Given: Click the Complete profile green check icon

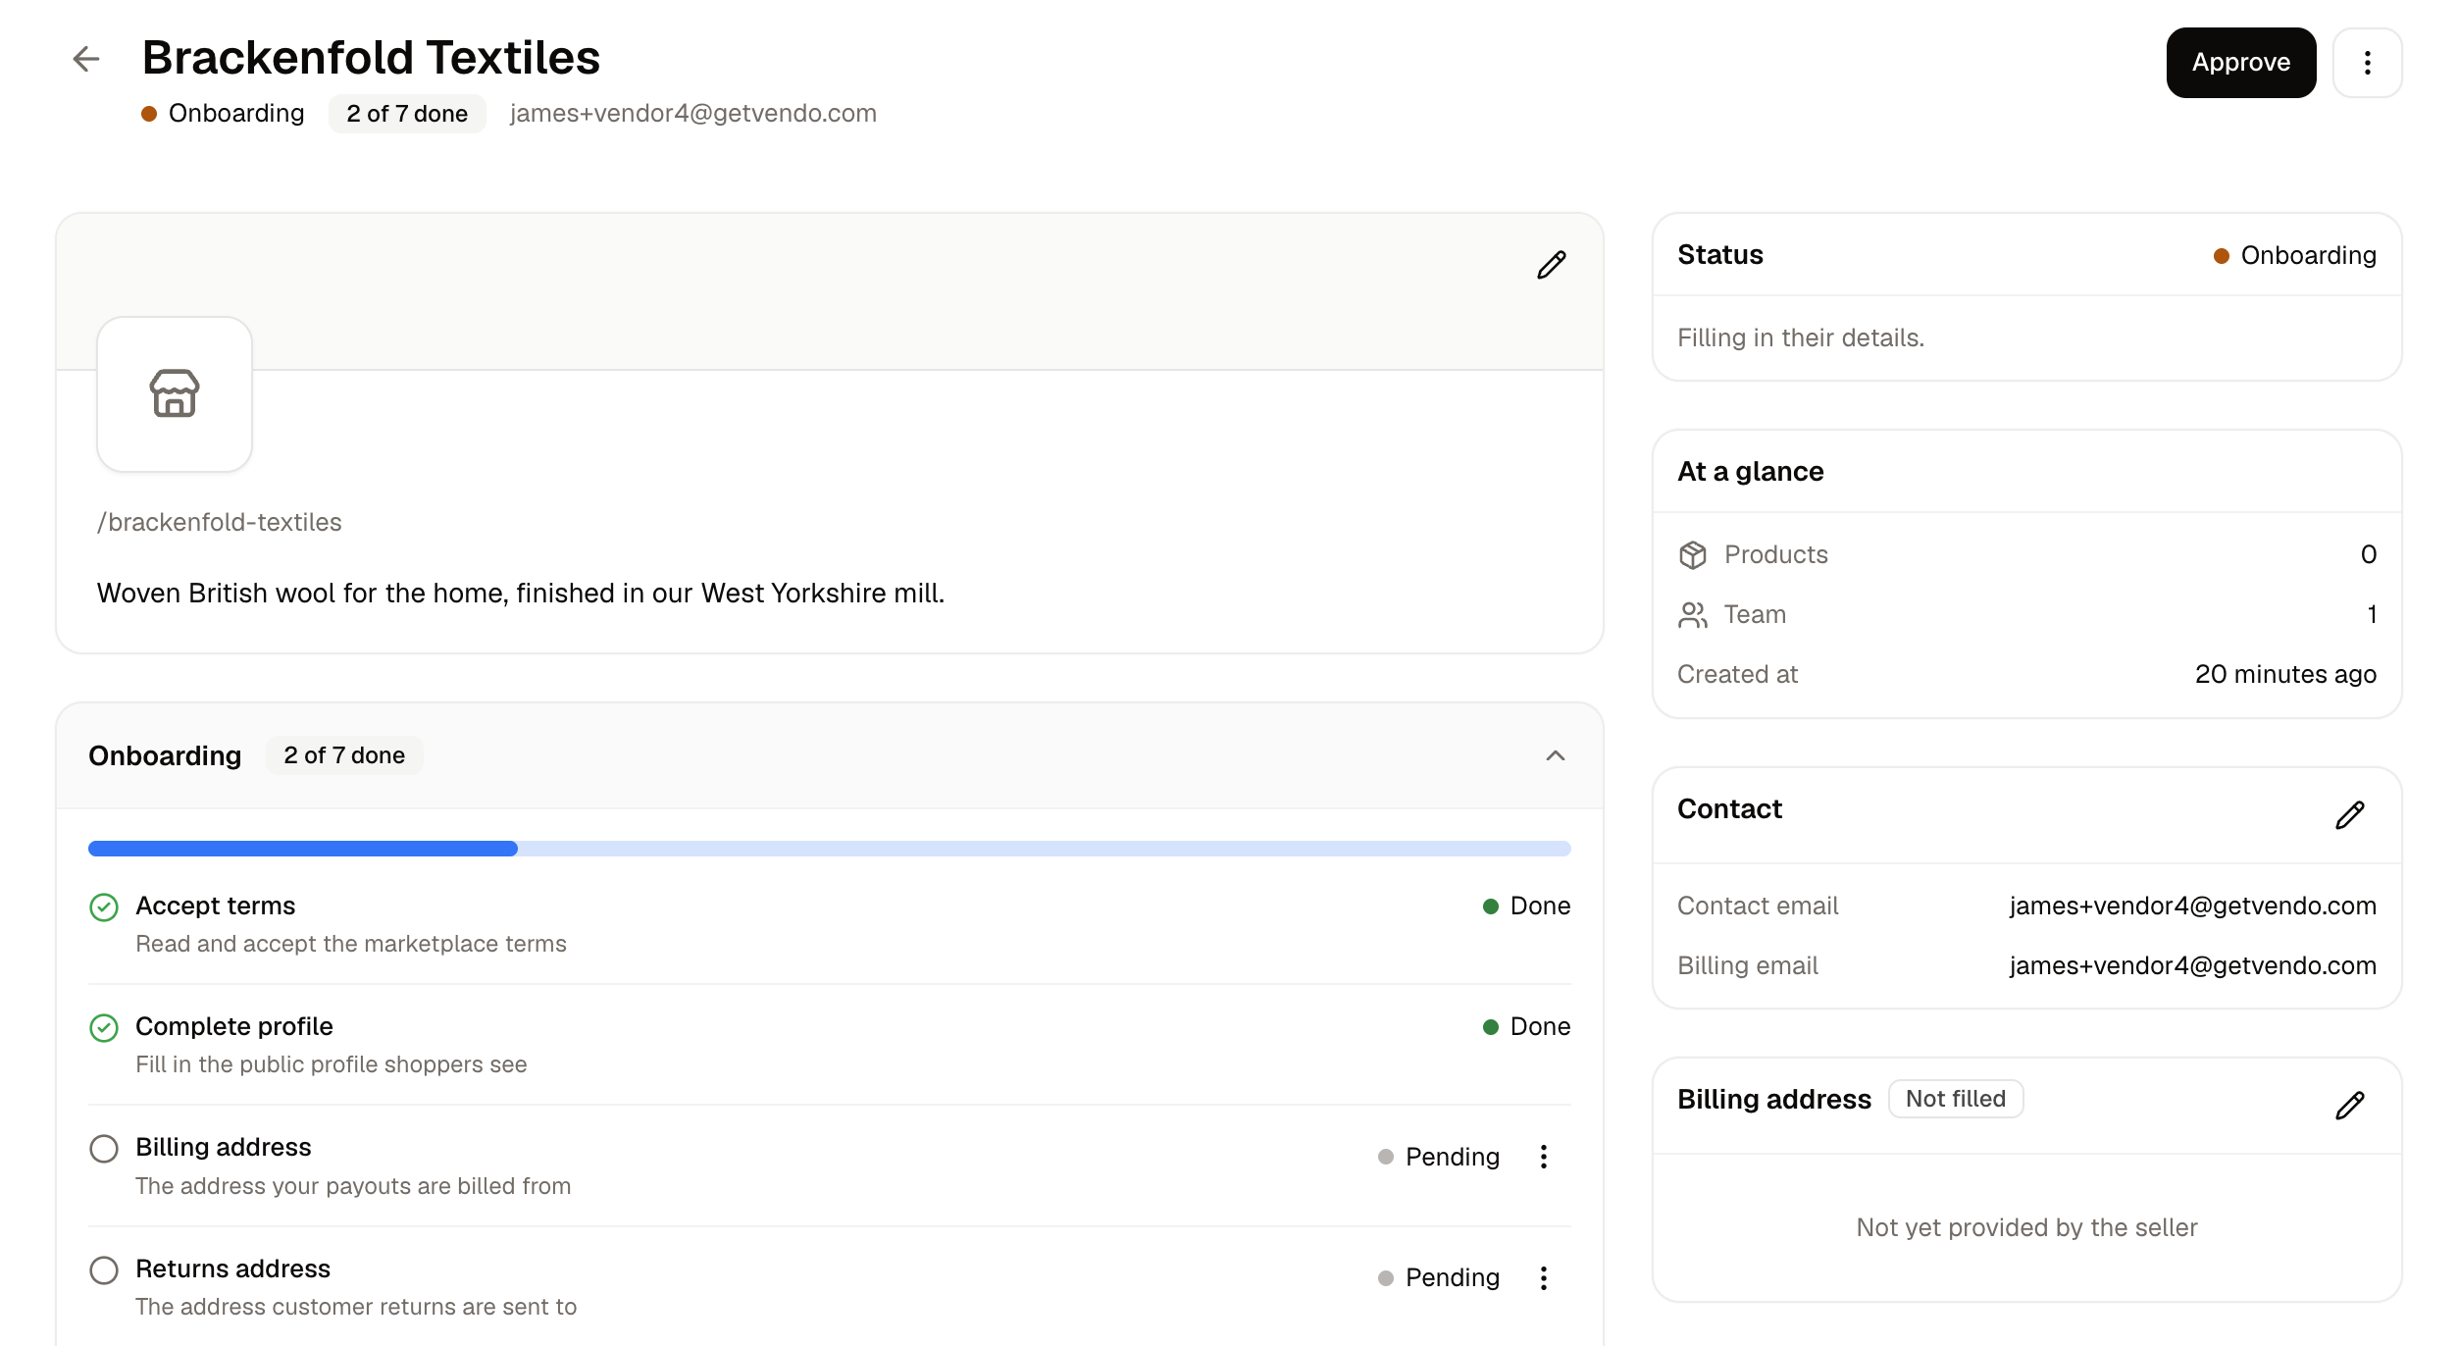Looking at the screenshot, I should click(104, 1027).
